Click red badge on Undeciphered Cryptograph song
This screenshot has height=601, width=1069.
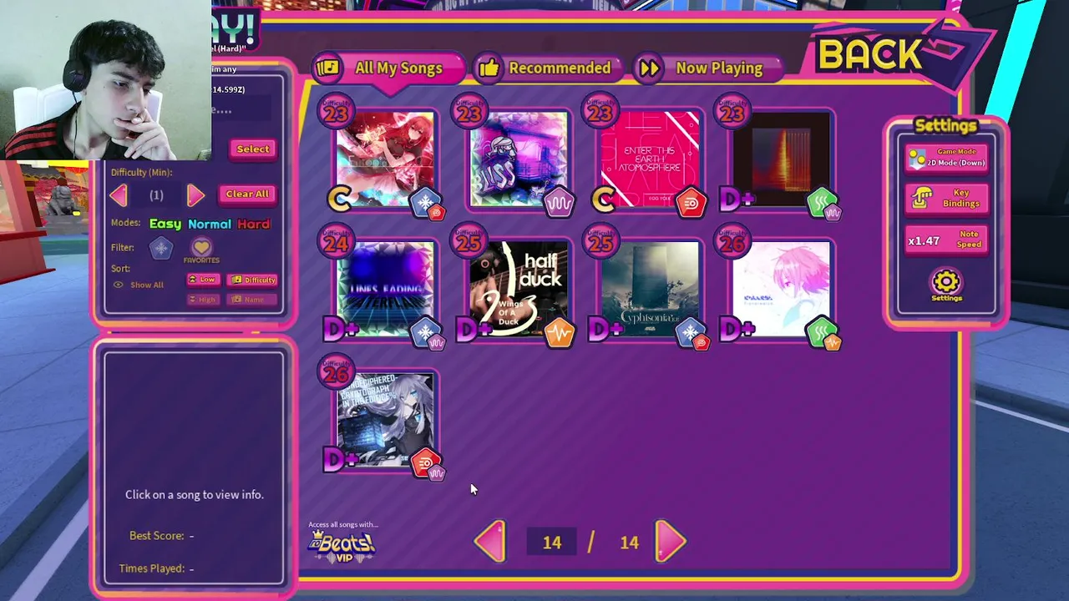tap(425, 462)
